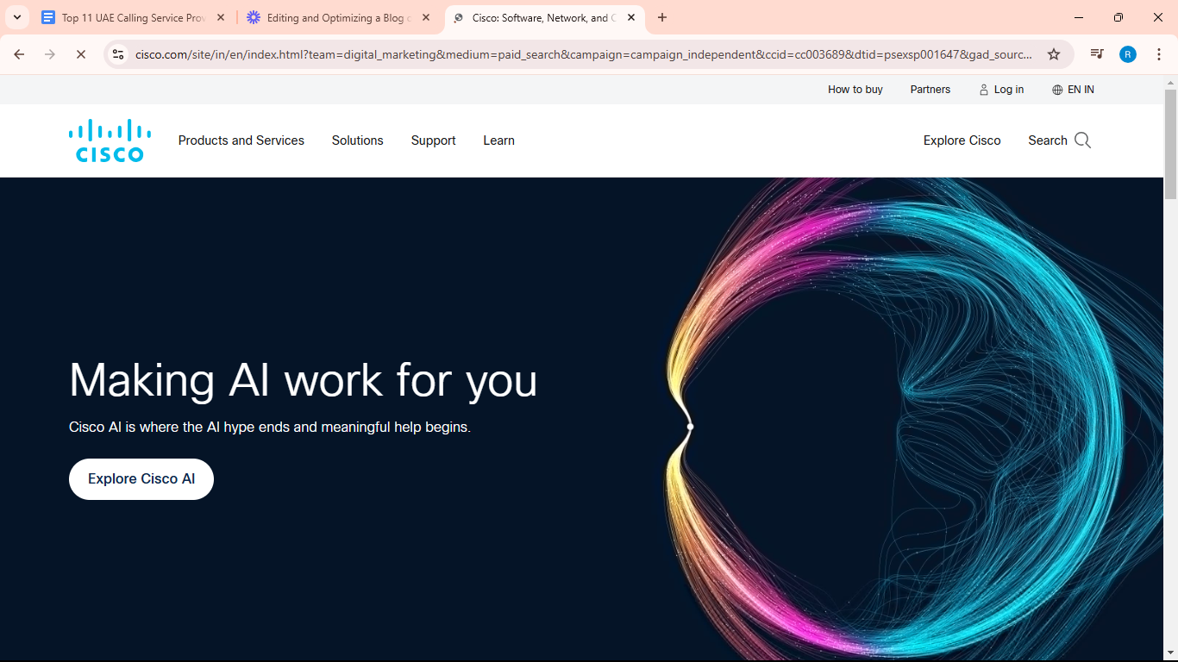
Task: Click the Explore Cisco AI button
Action: [141, 479]
